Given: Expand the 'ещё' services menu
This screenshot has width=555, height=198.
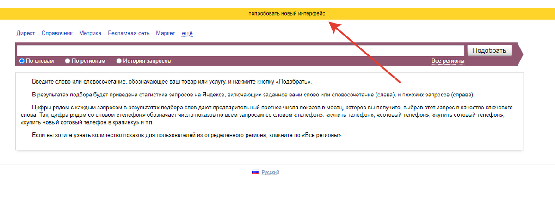Looking at the screenshot, I should [187, 33].
